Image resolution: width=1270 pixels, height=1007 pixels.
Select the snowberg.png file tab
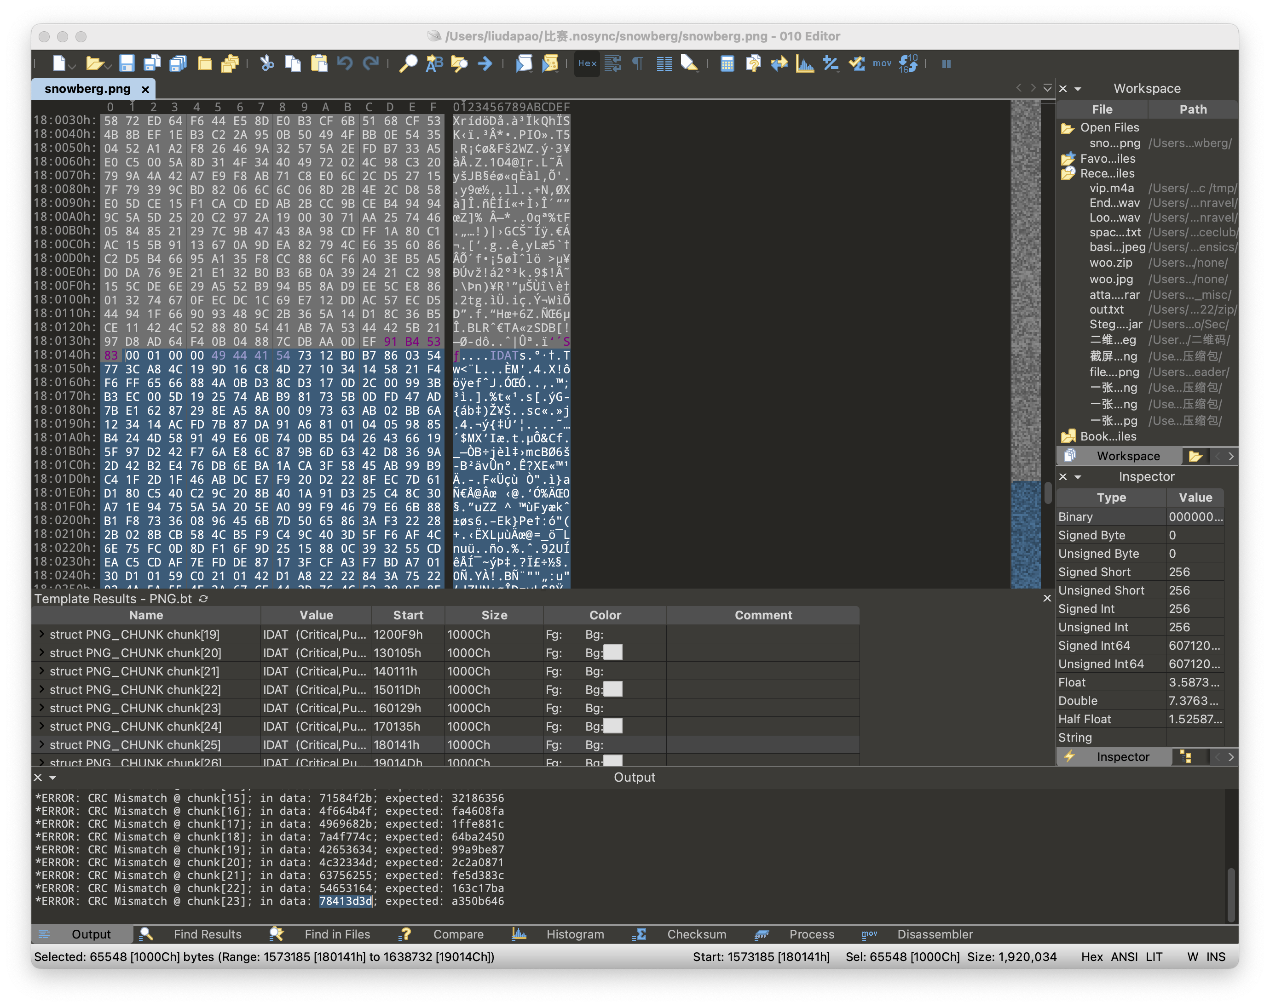tap(87, 88)
